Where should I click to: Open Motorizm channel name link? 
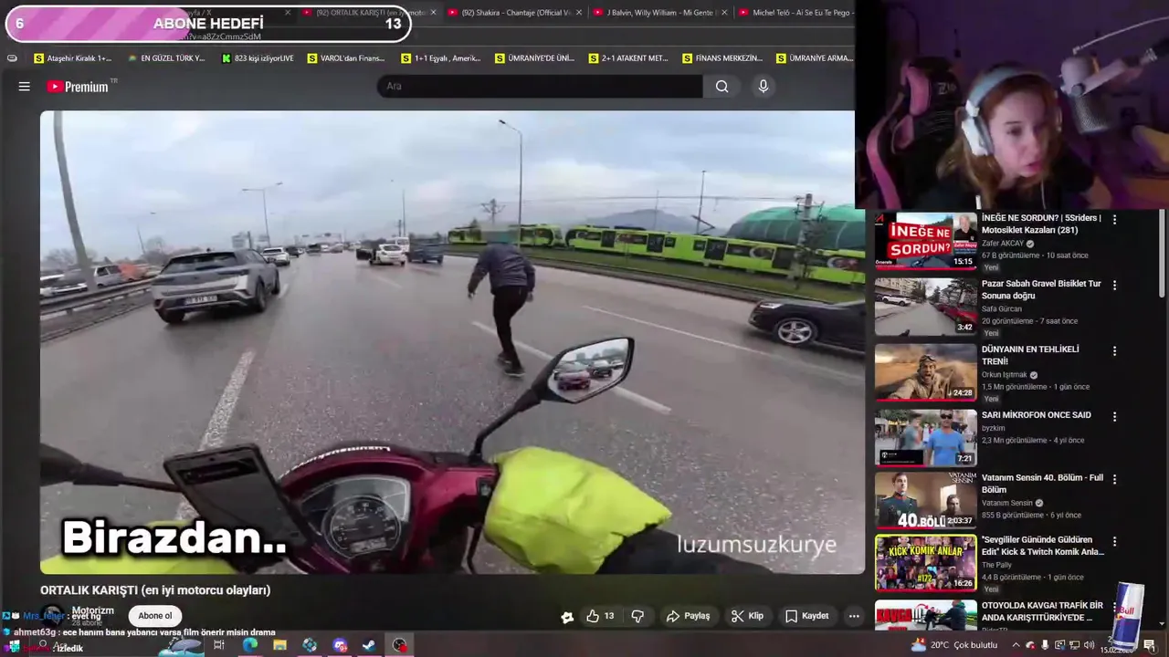pos(93,610)
